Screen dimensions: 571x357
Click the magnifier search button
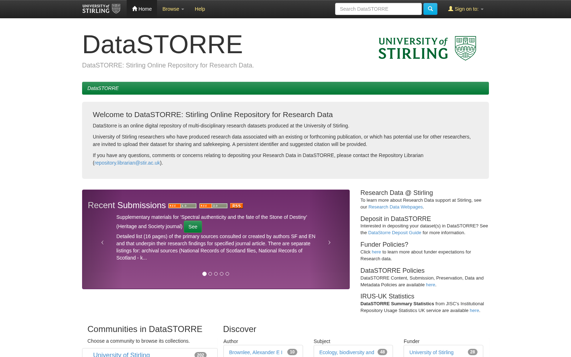coord(430,9)
